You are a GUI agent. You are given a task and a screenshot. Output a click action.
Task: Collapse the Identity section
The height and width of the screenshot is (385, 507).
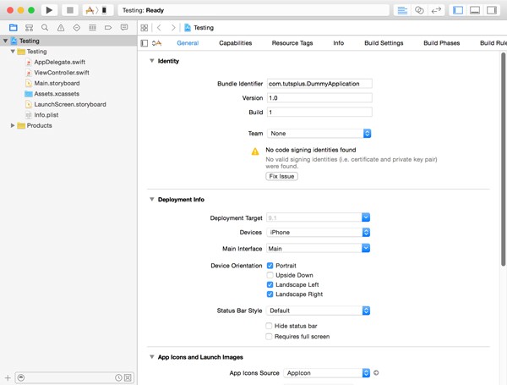point(151,61)
